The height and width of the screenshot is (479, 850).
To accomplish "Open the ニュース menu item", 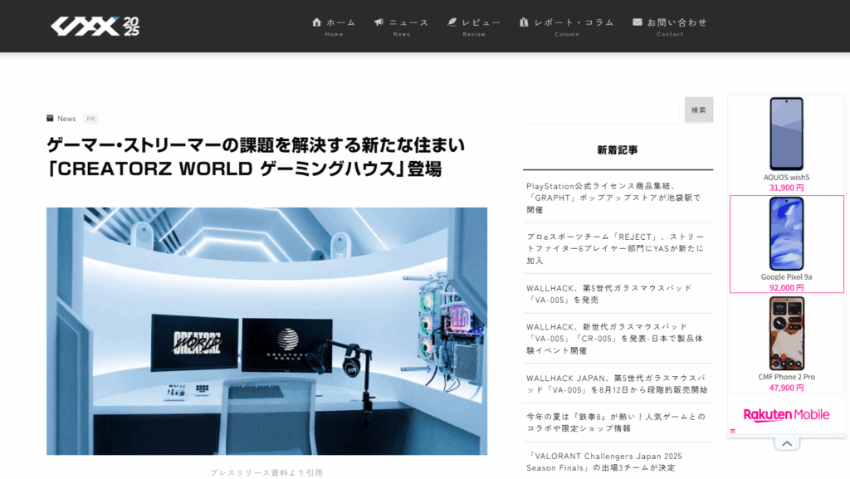I will 401,27.
